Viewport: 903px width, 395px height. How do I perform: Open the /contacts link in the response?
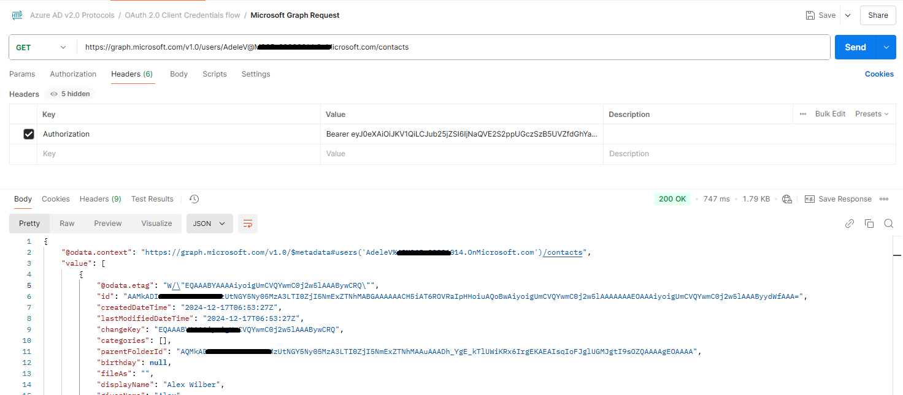[563, 252]
